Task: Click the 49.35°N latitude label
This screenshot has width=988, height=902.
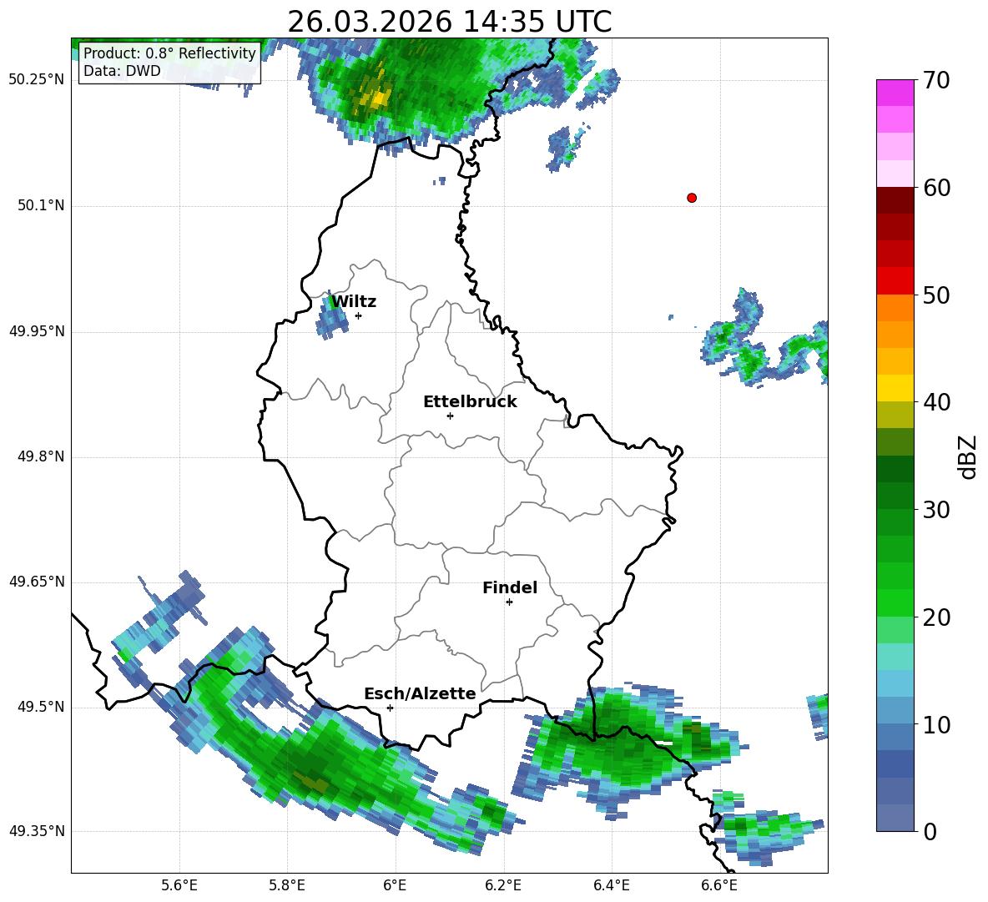Action: 37,831
